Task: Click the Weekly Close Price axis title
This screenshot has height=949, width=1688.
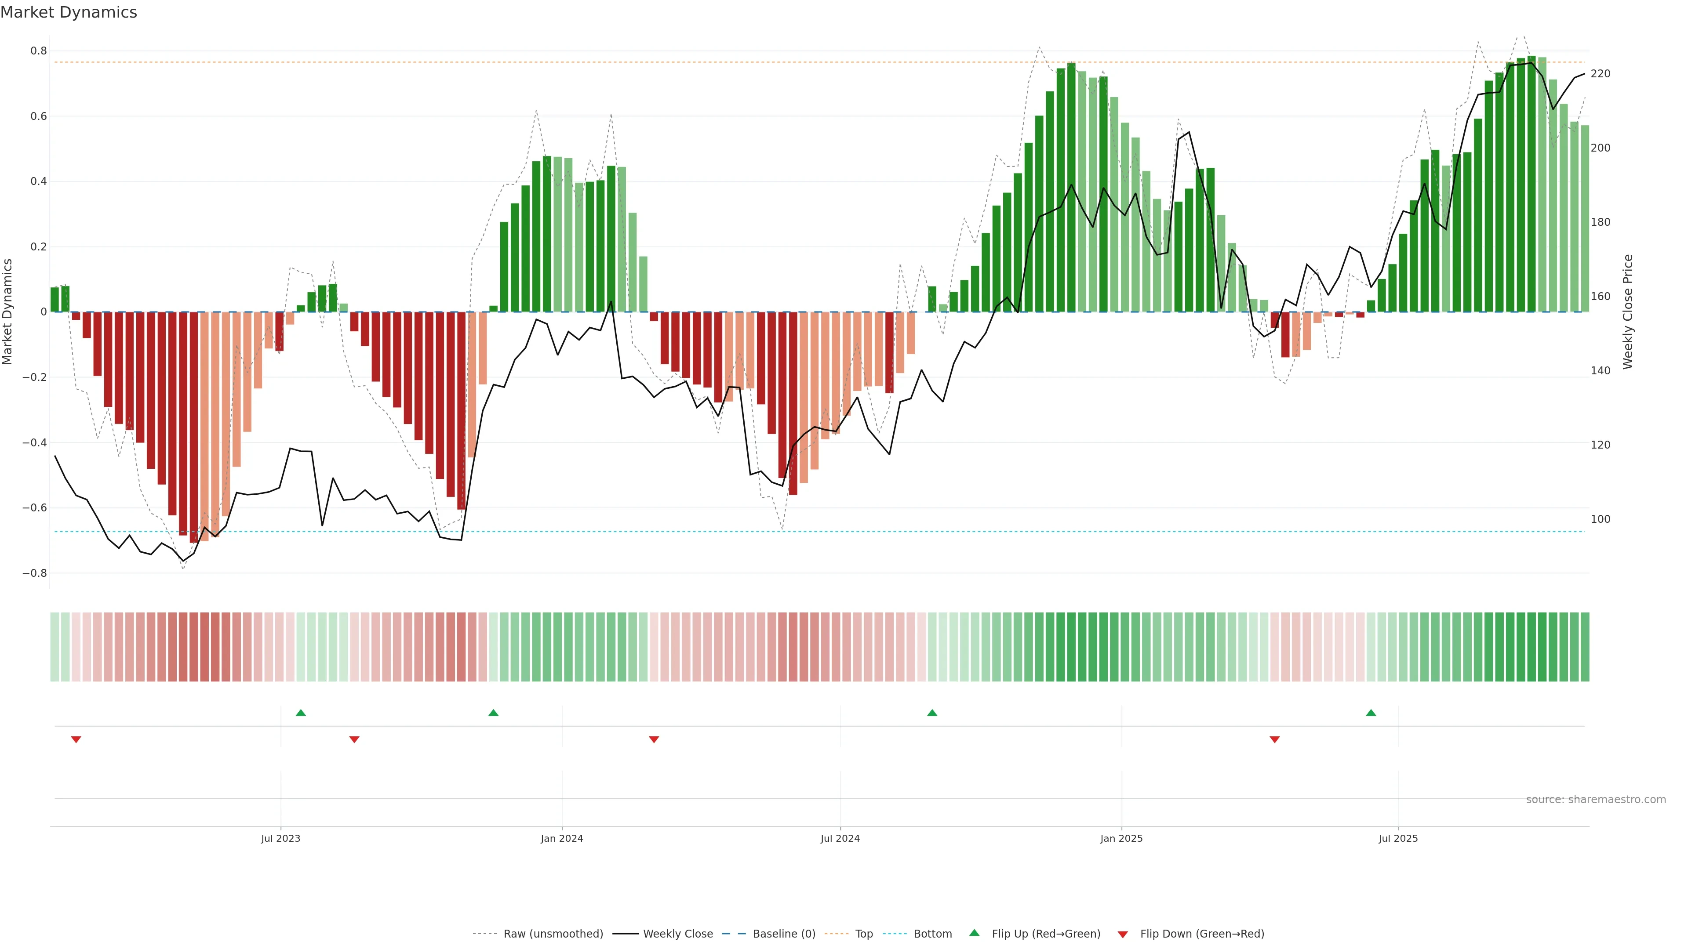Action: 1628,312
